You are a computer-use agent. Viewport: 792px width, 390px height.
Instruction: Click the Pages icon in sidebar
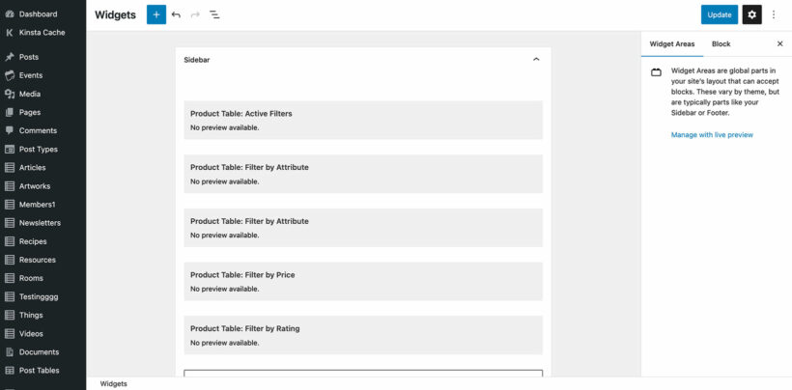(x=9, y=113)
